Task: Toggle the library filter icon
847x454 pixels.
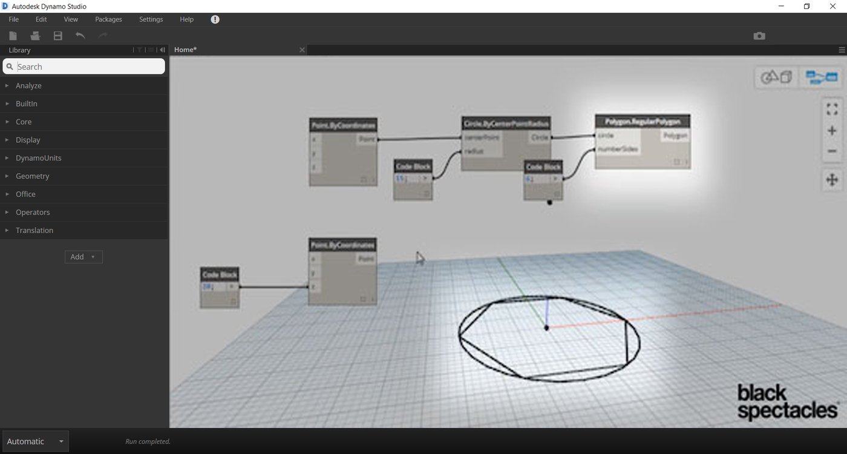Action: tap(139, 50)
